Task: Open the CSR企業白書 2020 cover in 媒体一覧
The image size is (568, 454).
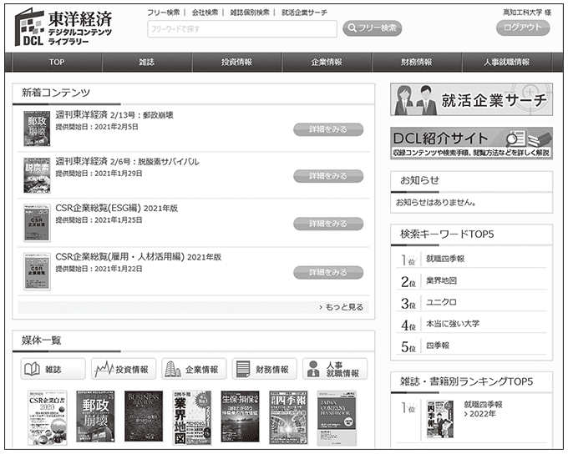Action: coord(48,417)
